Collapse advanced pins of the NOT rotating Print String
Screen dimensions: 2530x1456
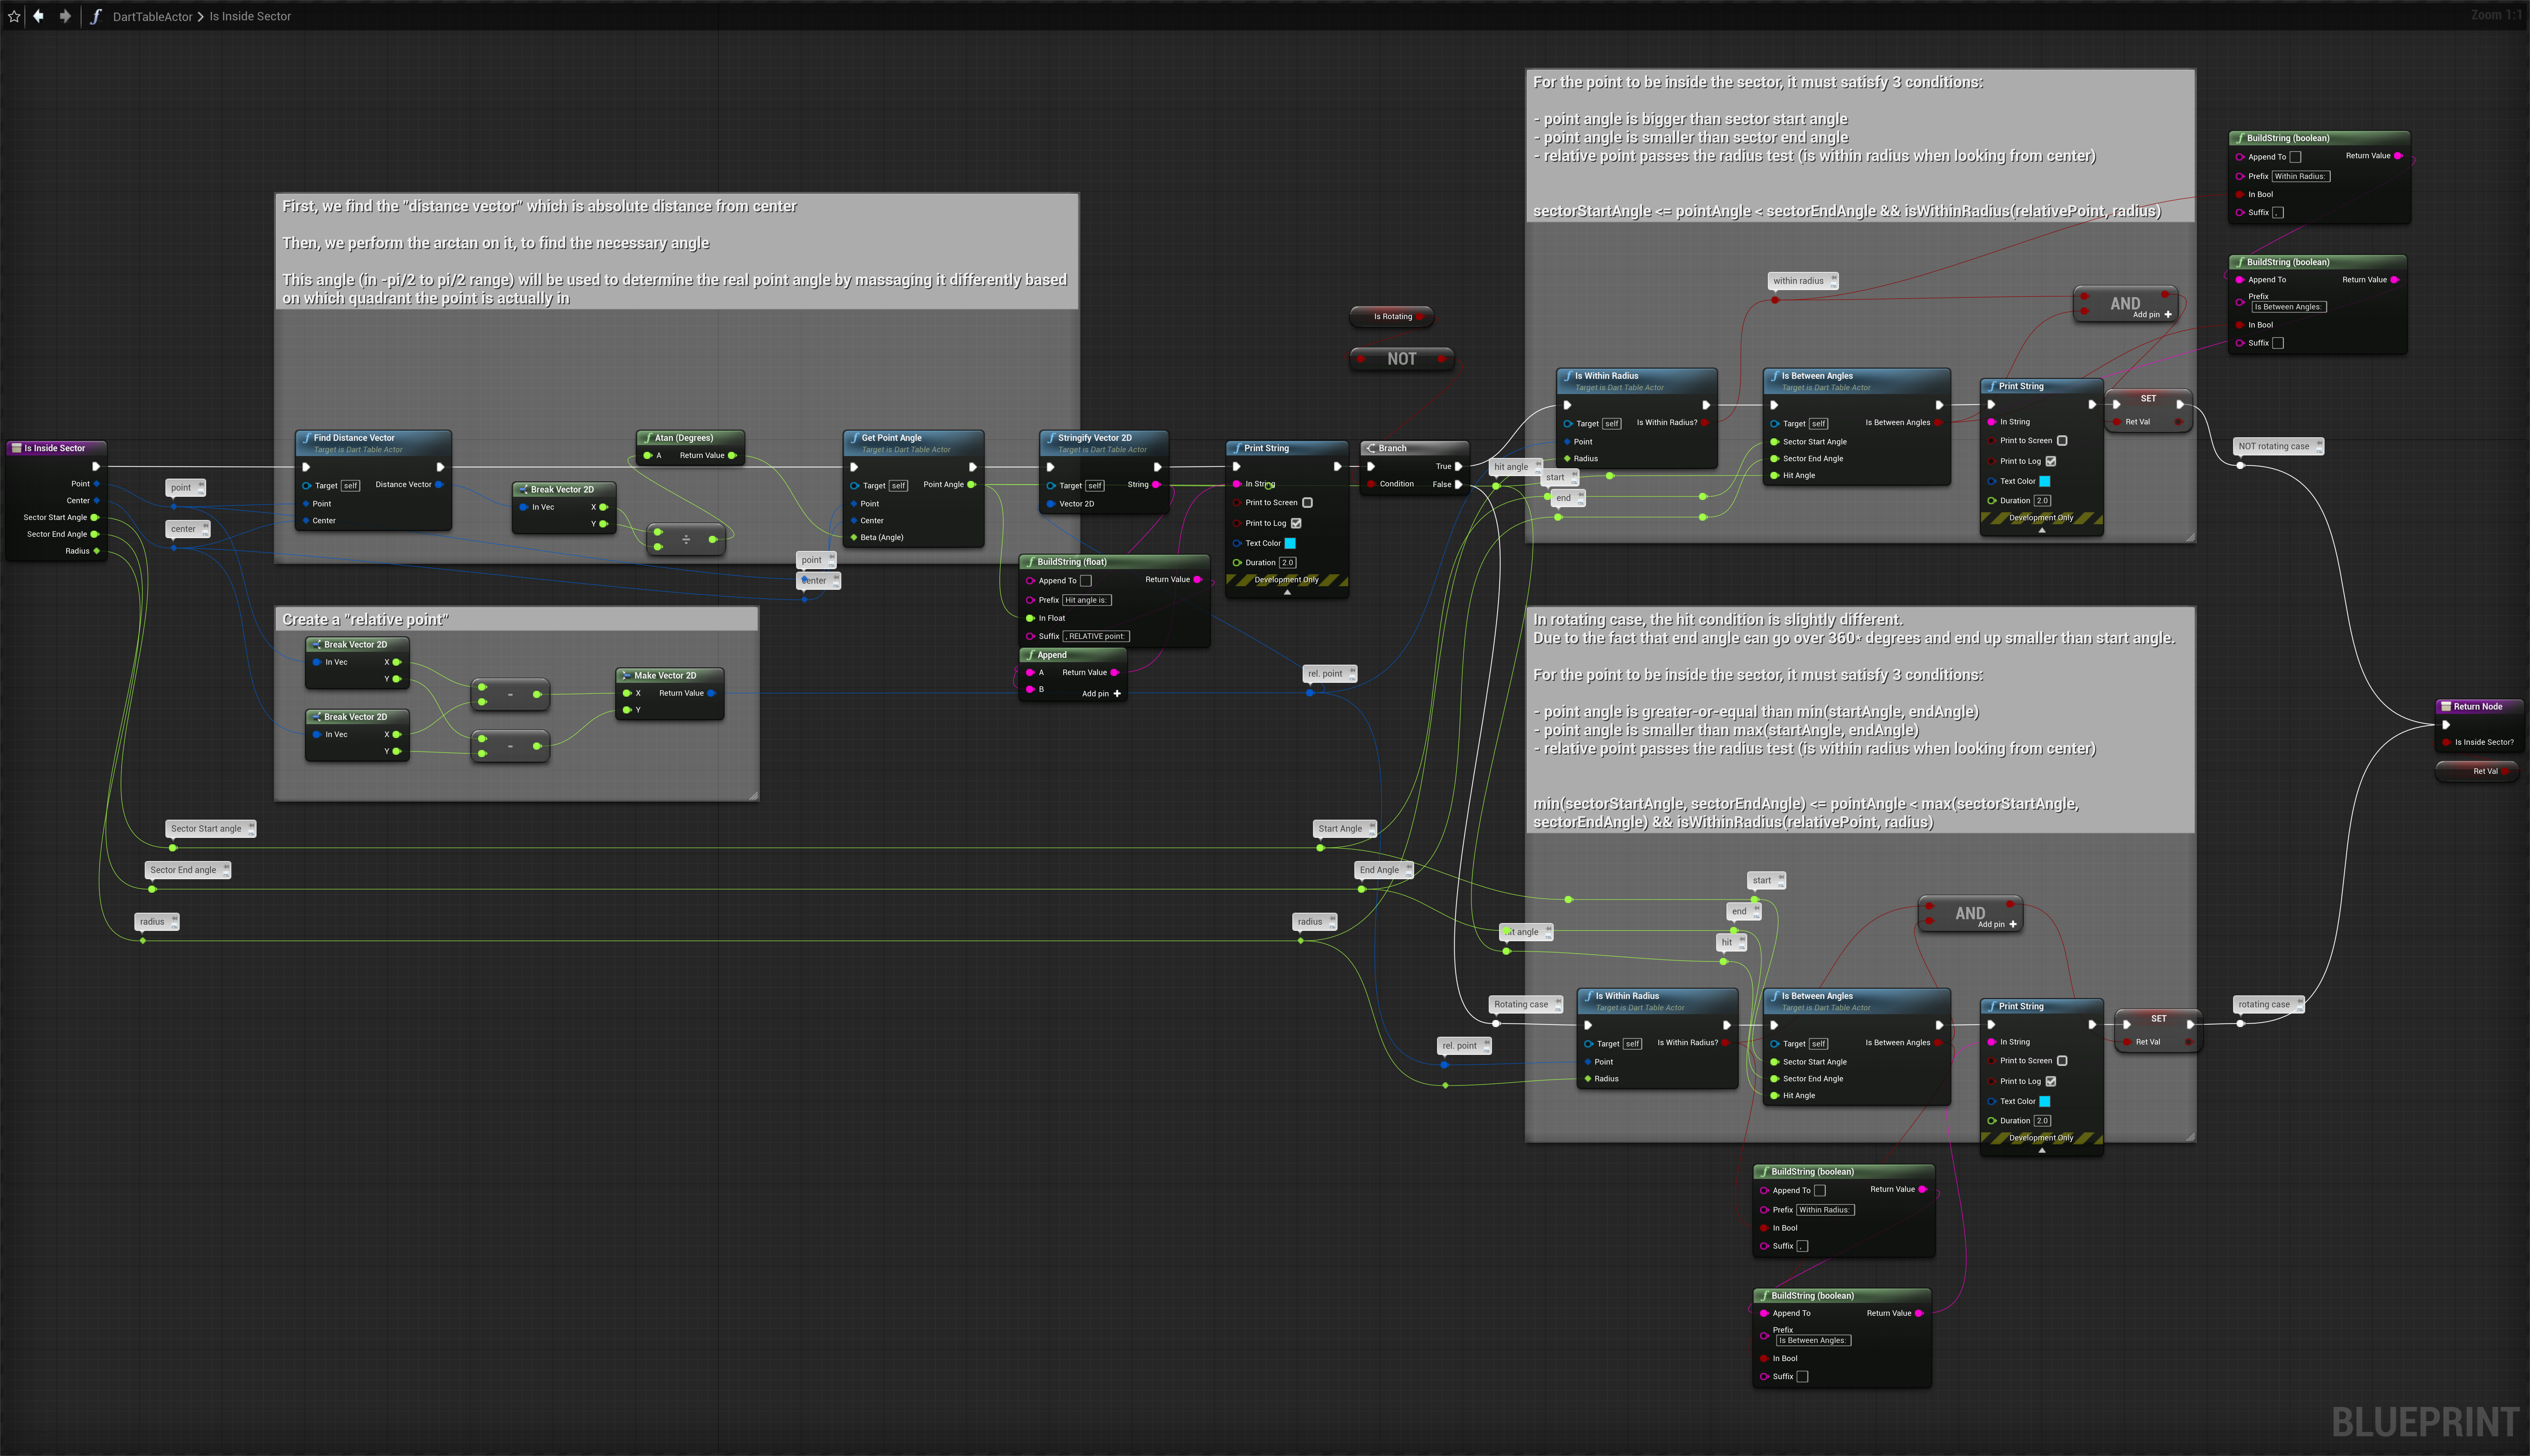coord(2042,530)
